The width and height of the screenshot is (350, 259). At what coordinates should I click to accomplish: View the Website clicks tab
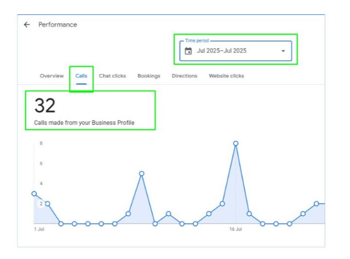(x=226, y=76)
